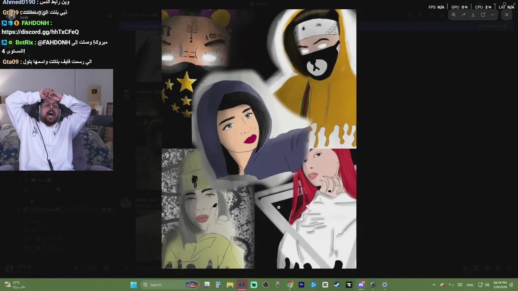Open the clock showing 08:49 PM
Screen dimensions: 518x291
pyautogui.click(x=500, y=285)
